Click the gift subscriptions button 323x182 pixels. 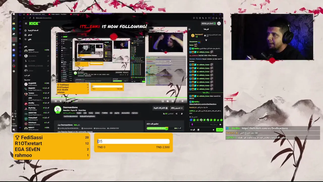point(160,108)
